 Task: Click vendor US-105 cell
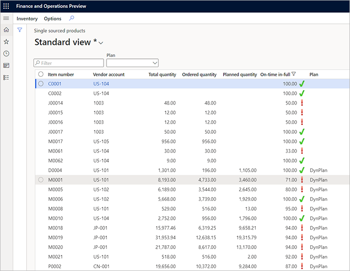pos(101,142)
